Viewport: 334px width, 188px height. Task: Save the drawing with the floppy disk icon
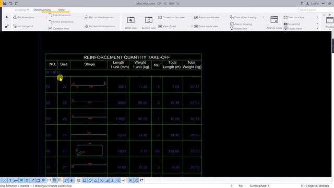5,3
